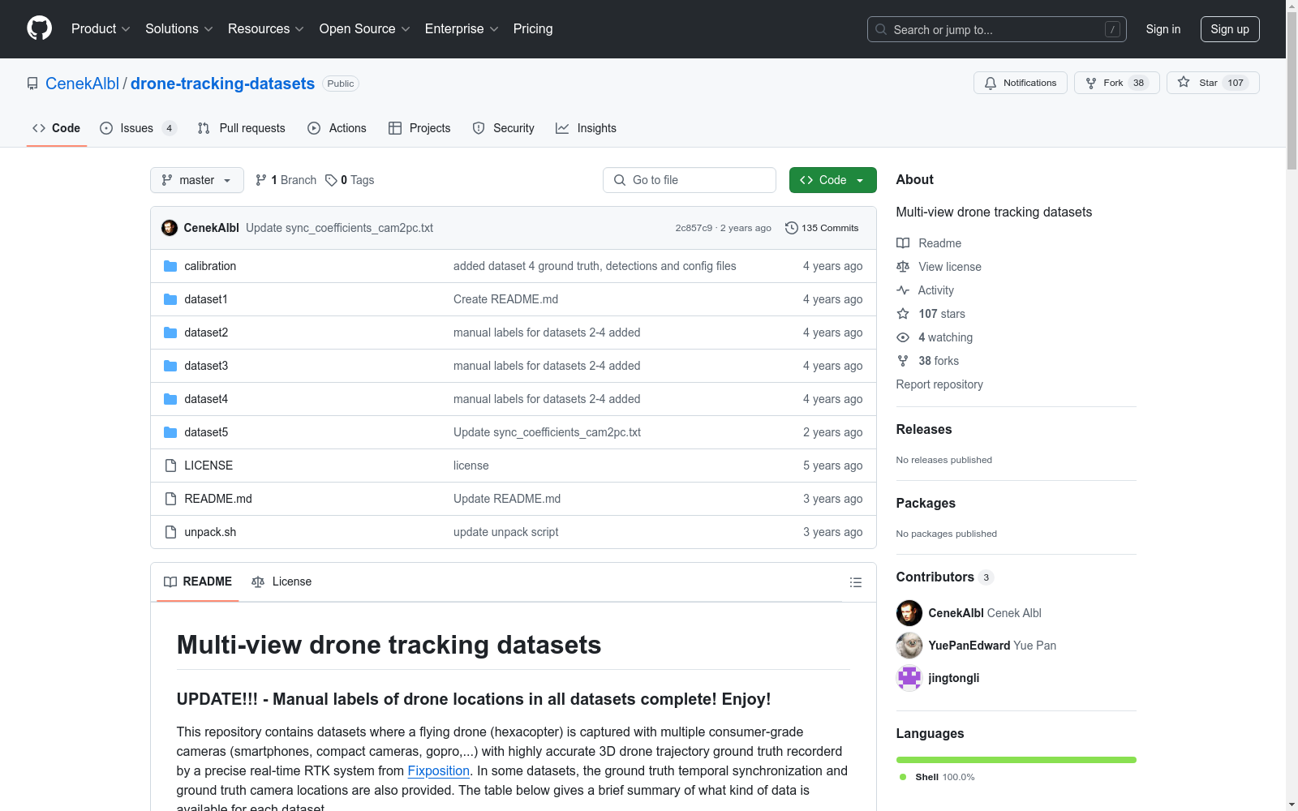Click the Star icon to star repository

point(1184,82)
